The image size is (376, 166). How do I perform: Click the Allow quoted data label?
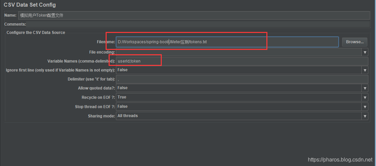[97, 88]
